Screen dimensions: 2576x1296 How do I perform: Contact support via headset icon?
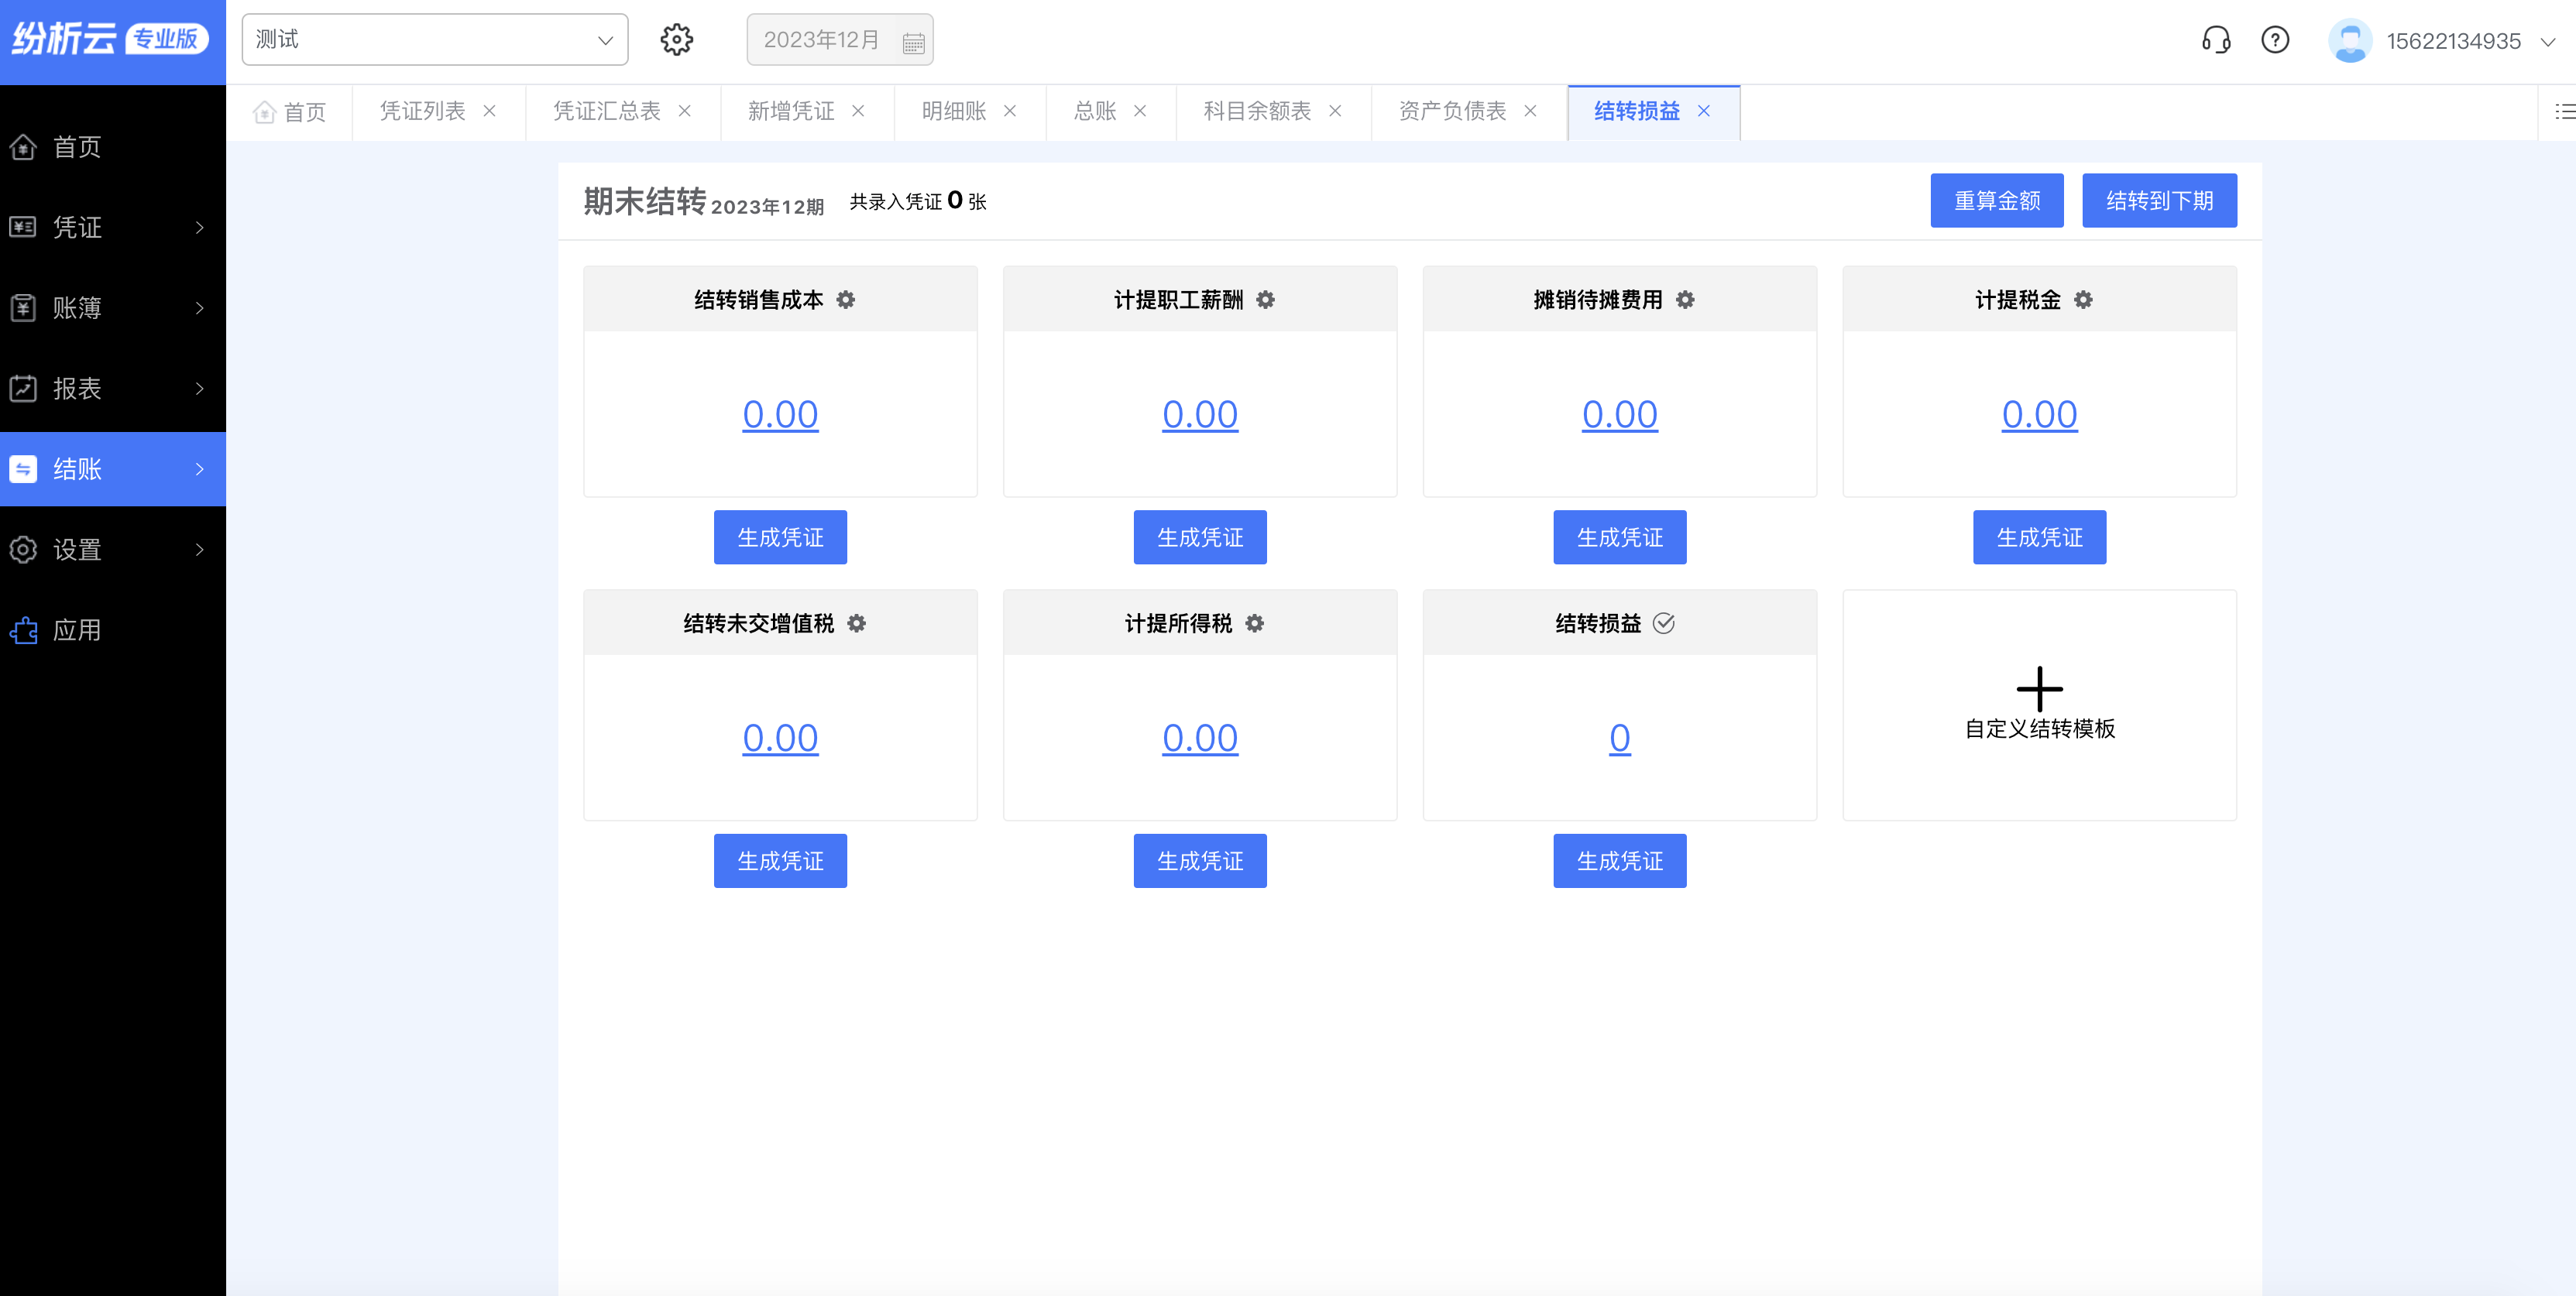pos(2216,40)
